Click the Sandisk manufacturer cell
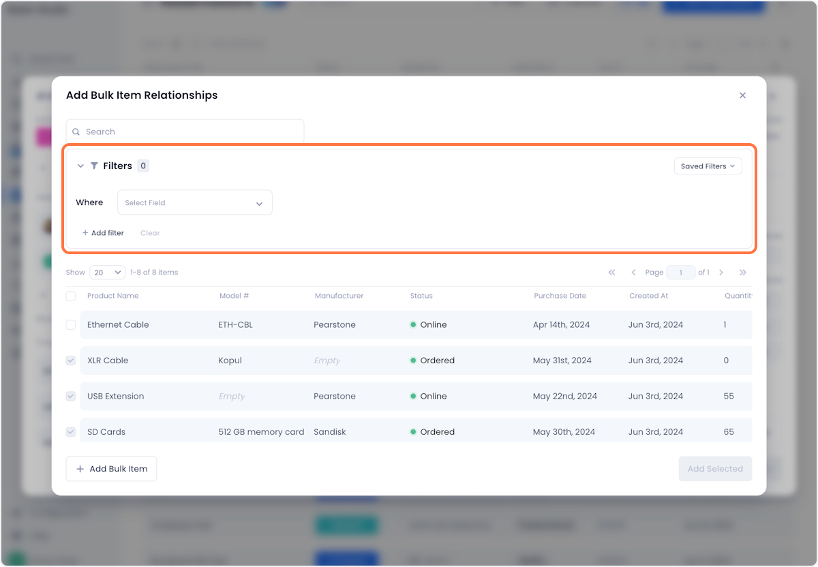The image size is (818, 567). tap(329, 432)
